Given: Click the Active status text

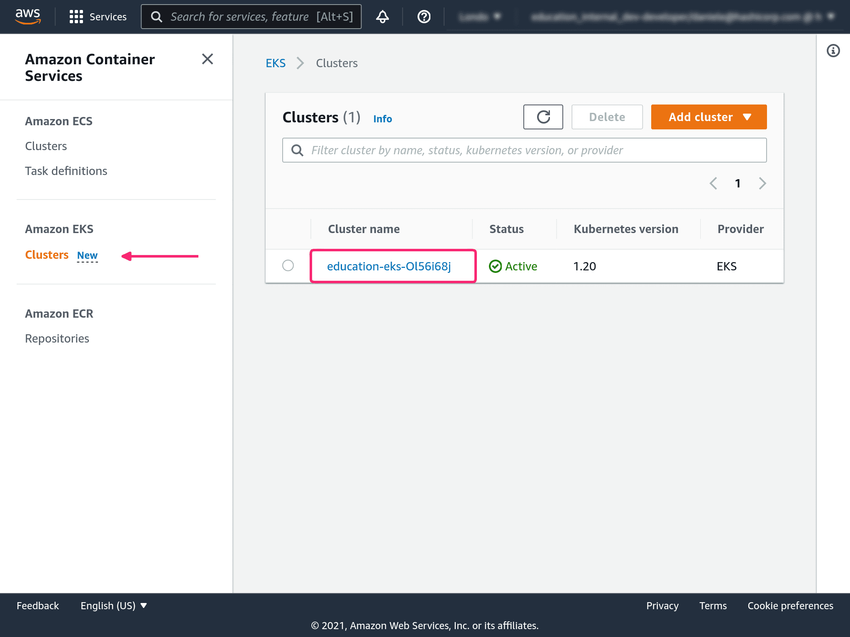Looking at the screenshot, I should [521, 266].
